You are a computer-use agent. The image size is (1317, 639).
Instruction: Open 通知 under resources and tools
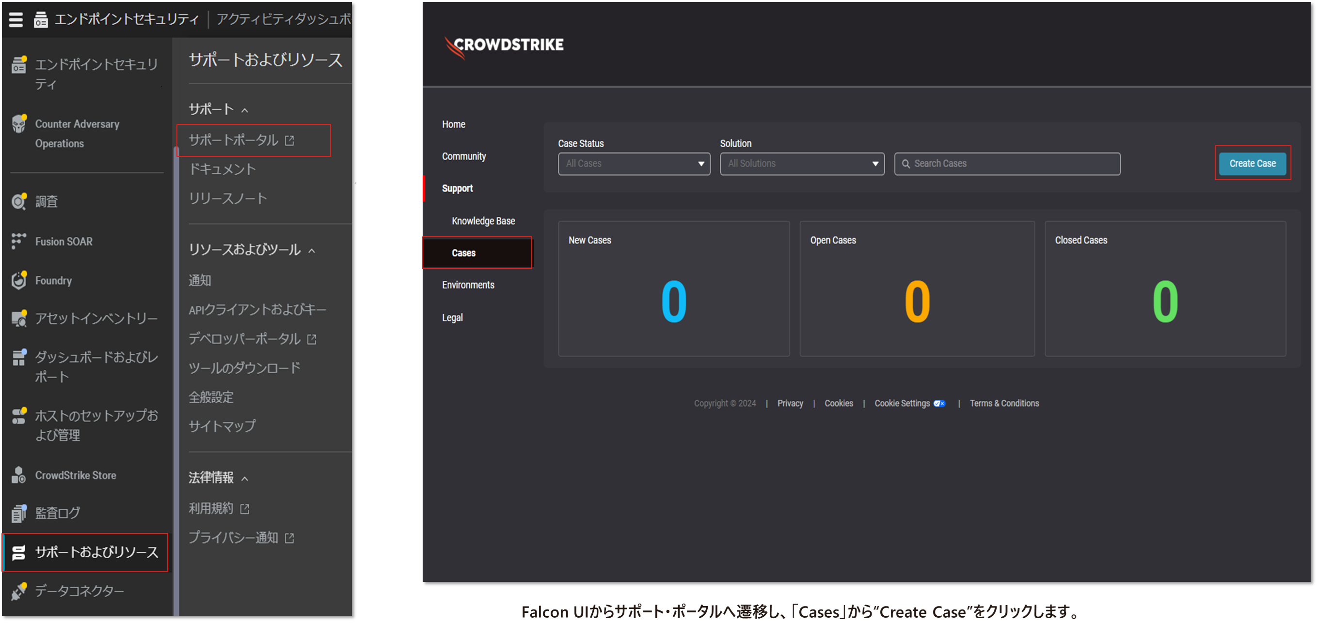point(200,280)
